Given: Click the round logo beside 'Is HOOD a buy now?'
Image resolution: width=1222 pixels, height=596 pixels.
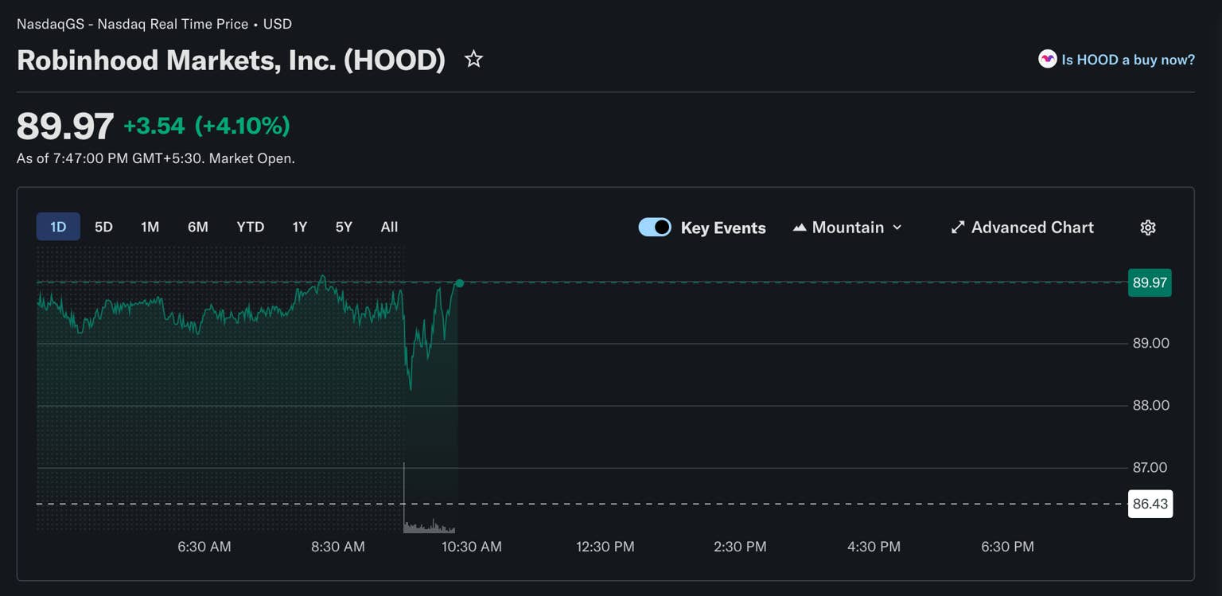Looking at the screenshot, I should coord(1047,60).
